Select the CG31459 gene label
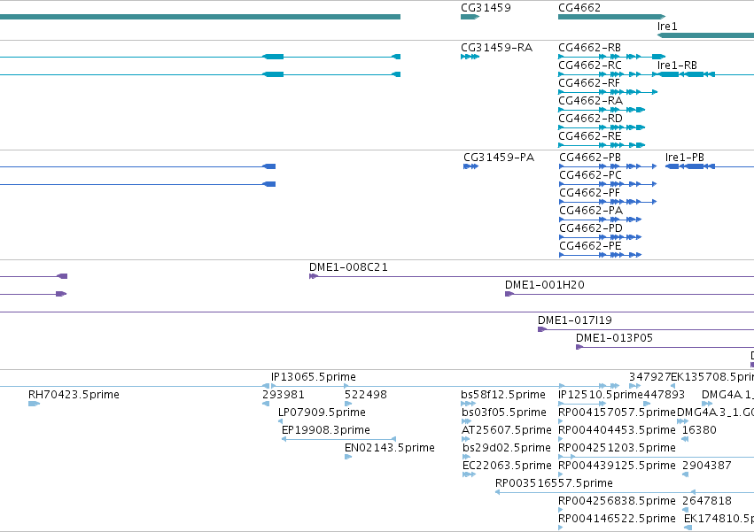This screenshot has width=754, height=532. [x=486, y=8]
